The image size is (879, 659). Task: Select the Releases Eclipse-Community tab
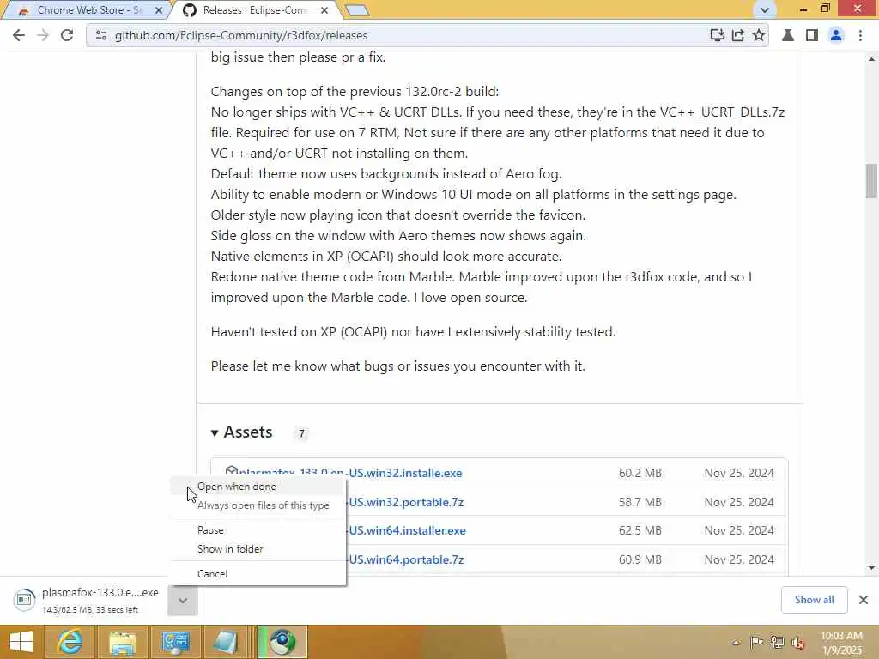(255, 10)
